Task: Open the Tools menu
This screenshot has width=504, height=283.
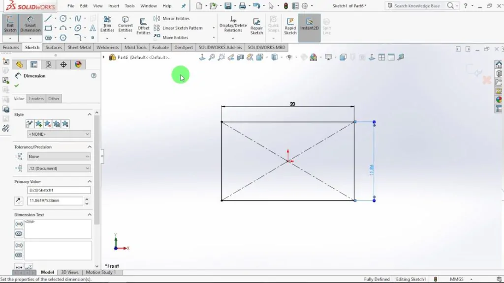Action: coord(130,6)
